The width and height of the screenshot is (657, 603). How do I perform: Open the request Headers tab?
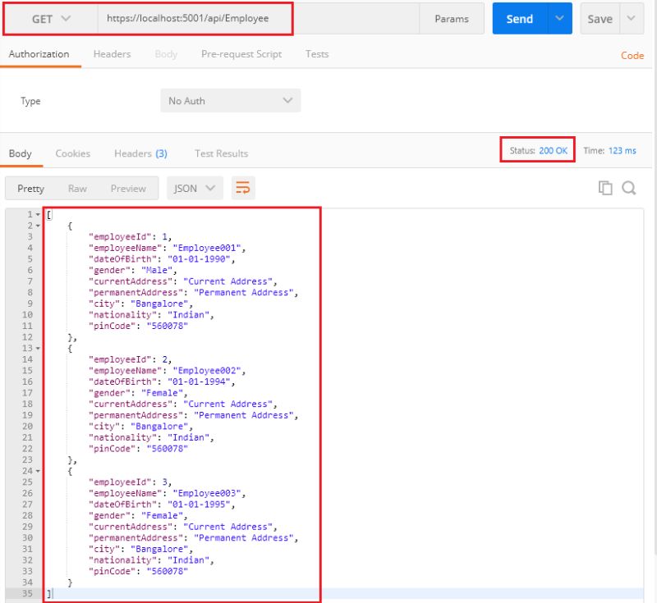[112, 54]
